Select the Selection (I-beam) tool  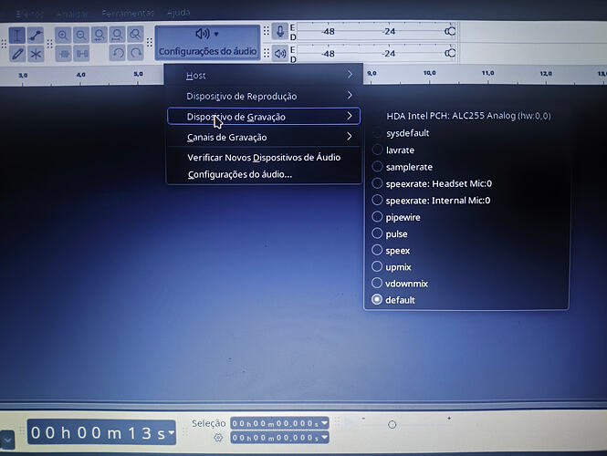[x=18, y=36]
